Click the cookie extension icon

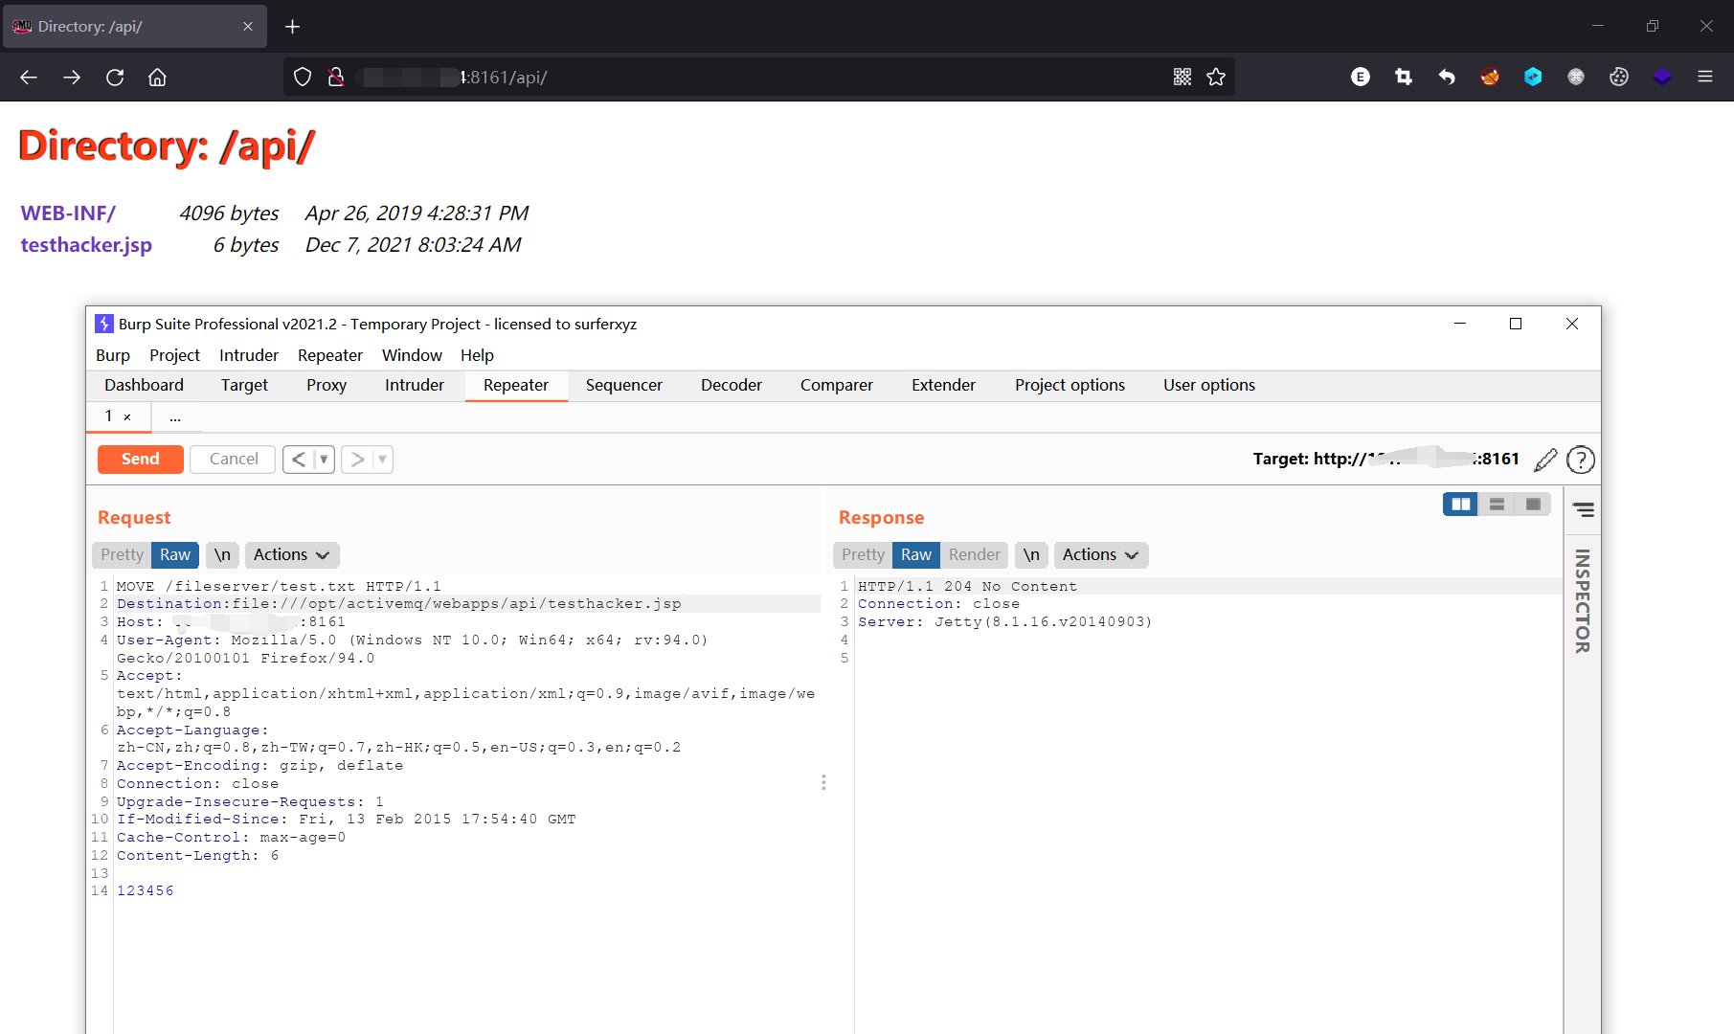point(1619,78)
